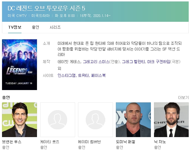This screenshot has height=152, width=191.
Task: Click the show title DC 레전드 오브 투모로우 시즌 5
Action: point(46,8)
